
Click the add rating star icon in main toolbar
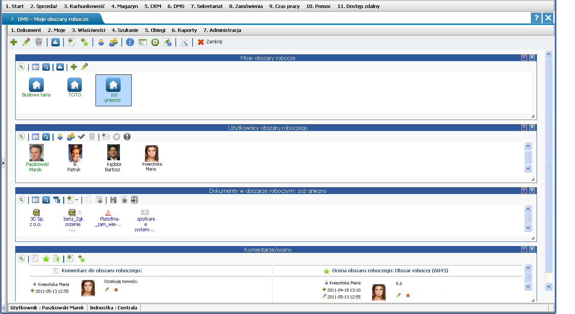84,42
